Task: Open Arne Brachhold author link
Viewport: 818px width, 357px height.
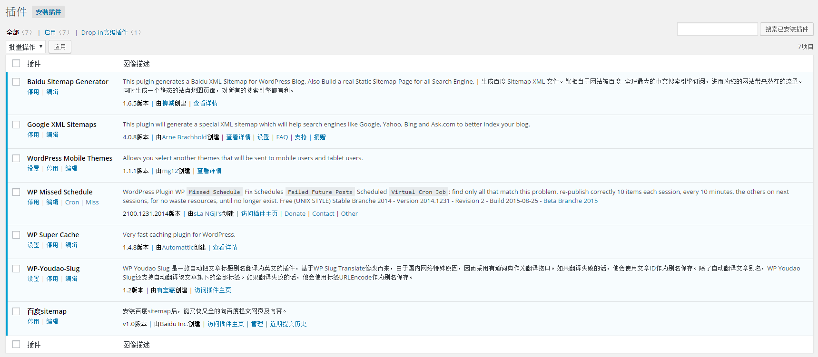Action: (x=184, y=137)
